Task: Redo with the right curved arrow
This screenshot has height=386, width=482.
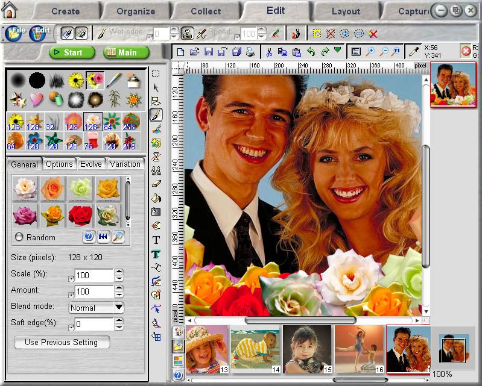Action: click(x=325, y=52)
